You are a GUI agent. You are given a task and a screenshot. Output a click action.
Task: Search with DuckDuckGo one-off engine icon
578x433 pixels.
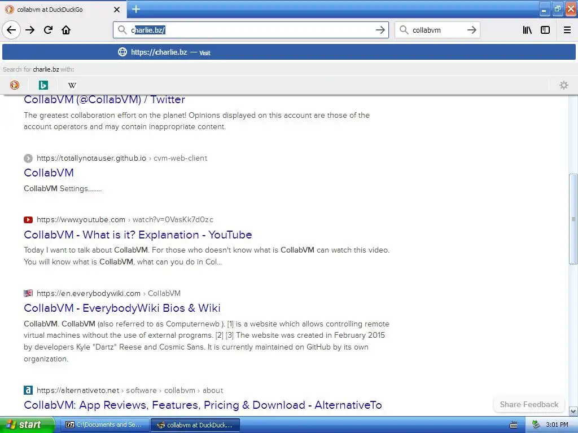14,85
